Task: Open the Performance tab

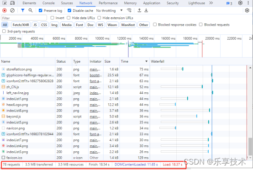Action: tap(108, 3)
